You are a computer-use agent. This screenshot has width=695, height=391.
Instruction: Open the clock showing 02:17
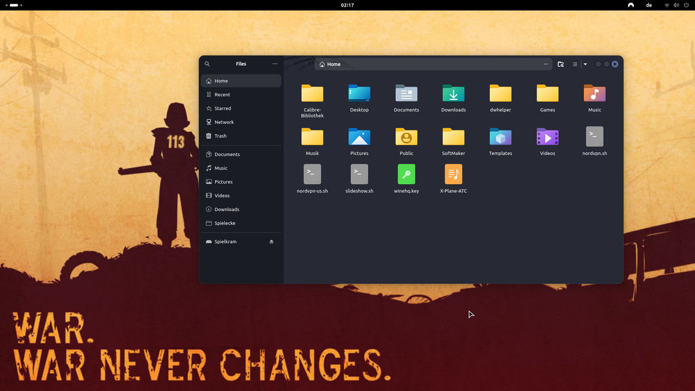click(347, 5)
